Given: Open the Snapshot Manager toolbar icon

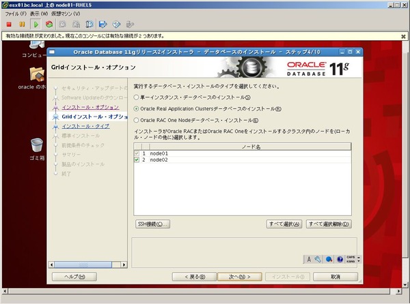Looking at the screenshot, I should click(x=90, y=25).
